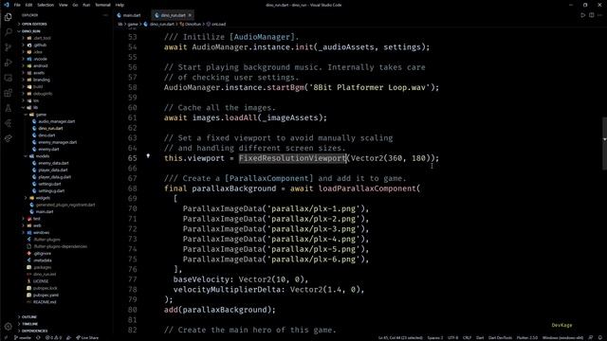Expand the branding folder
The height and width of the screenshot is (341, 607).
pos(42,80)
